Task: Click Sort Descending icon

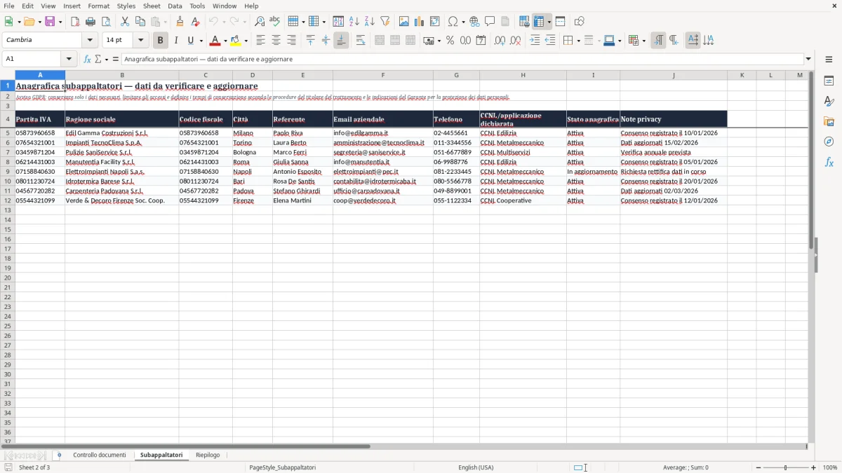Action: (x=370, y=22)
